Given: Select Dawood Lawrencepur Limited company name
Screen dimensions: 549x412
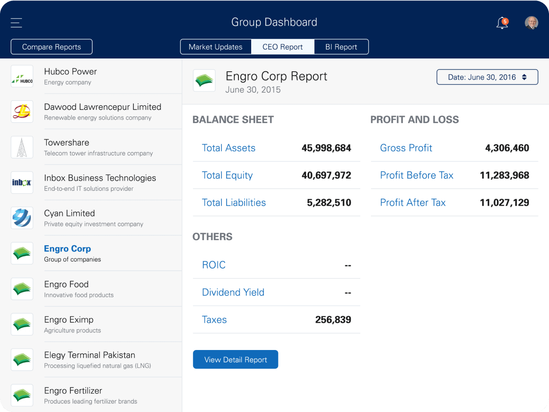Looking at the screenshot, I should point(102,107).
